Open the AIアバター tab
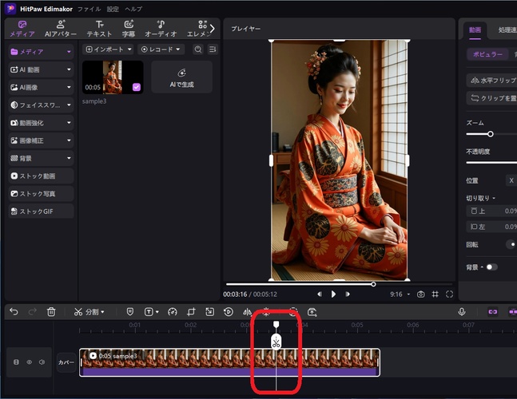517x399 pixels. point(61,29)
